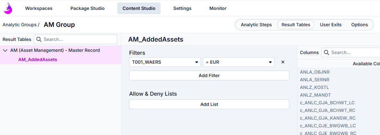
Task: Click the Columns search magnifier icon
Action: [326, 52]
